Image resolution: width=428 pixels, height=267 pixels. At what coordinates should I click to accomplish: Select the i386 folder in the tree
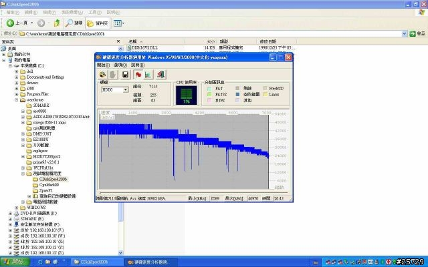pos(31,88)
